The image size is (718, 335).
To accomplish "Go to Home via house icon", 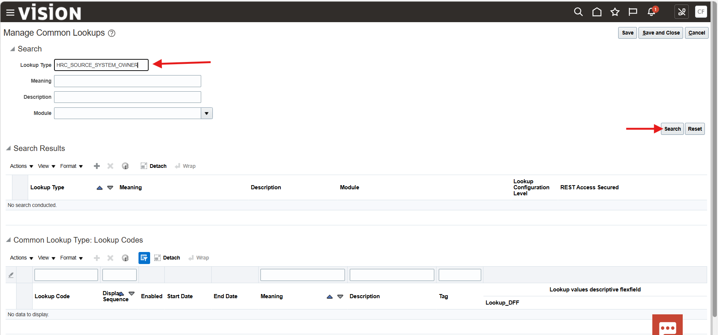I will pos(596,12).
